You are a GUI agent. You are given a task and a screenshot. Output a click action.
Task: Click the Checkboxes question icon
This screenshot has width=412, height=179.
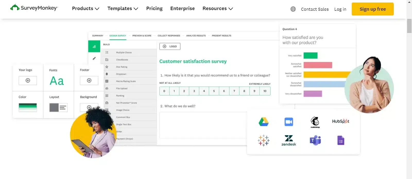pyautogui.click(x=107, y=59)
